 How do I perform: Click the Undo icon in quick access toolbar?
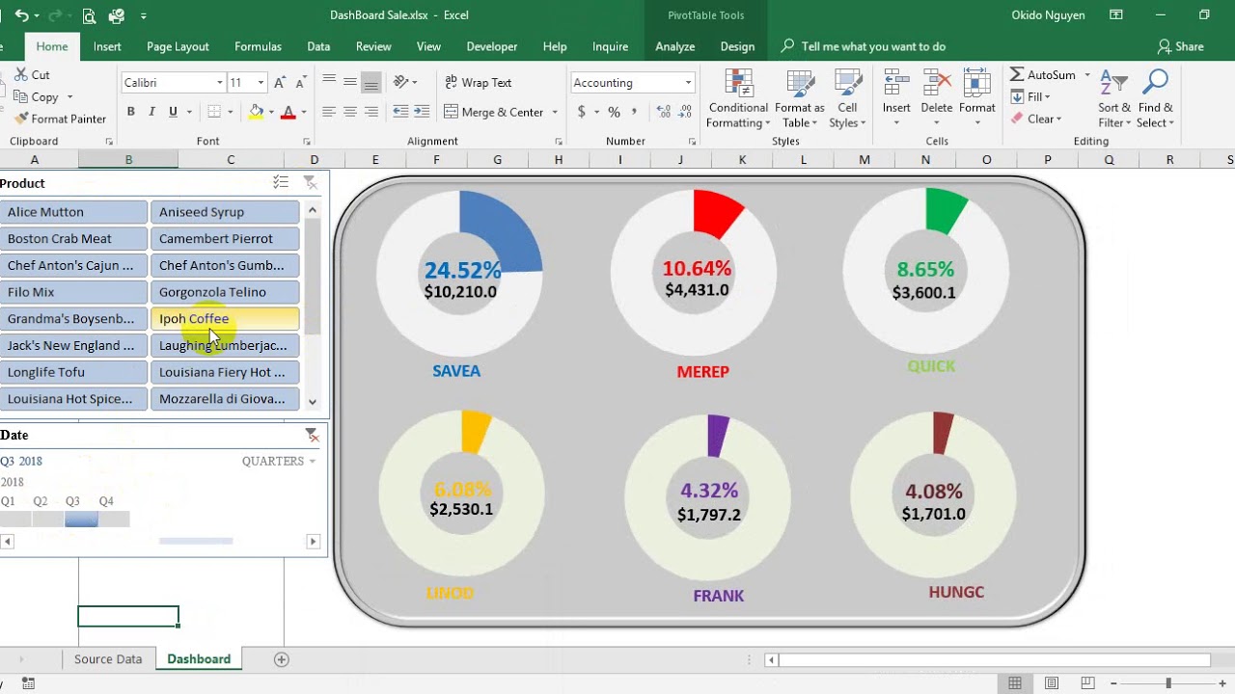(22, 15)
